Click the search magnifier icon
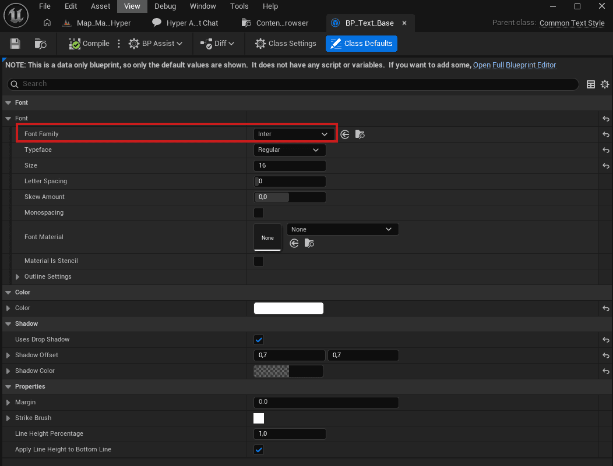 [x=15, y=84]
